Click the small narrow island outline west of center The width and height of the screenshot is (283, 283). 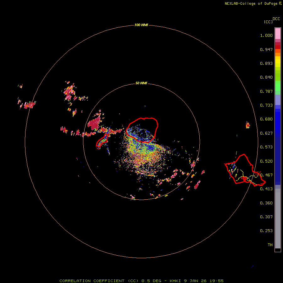pyautogui.click(x=103, y=141)
